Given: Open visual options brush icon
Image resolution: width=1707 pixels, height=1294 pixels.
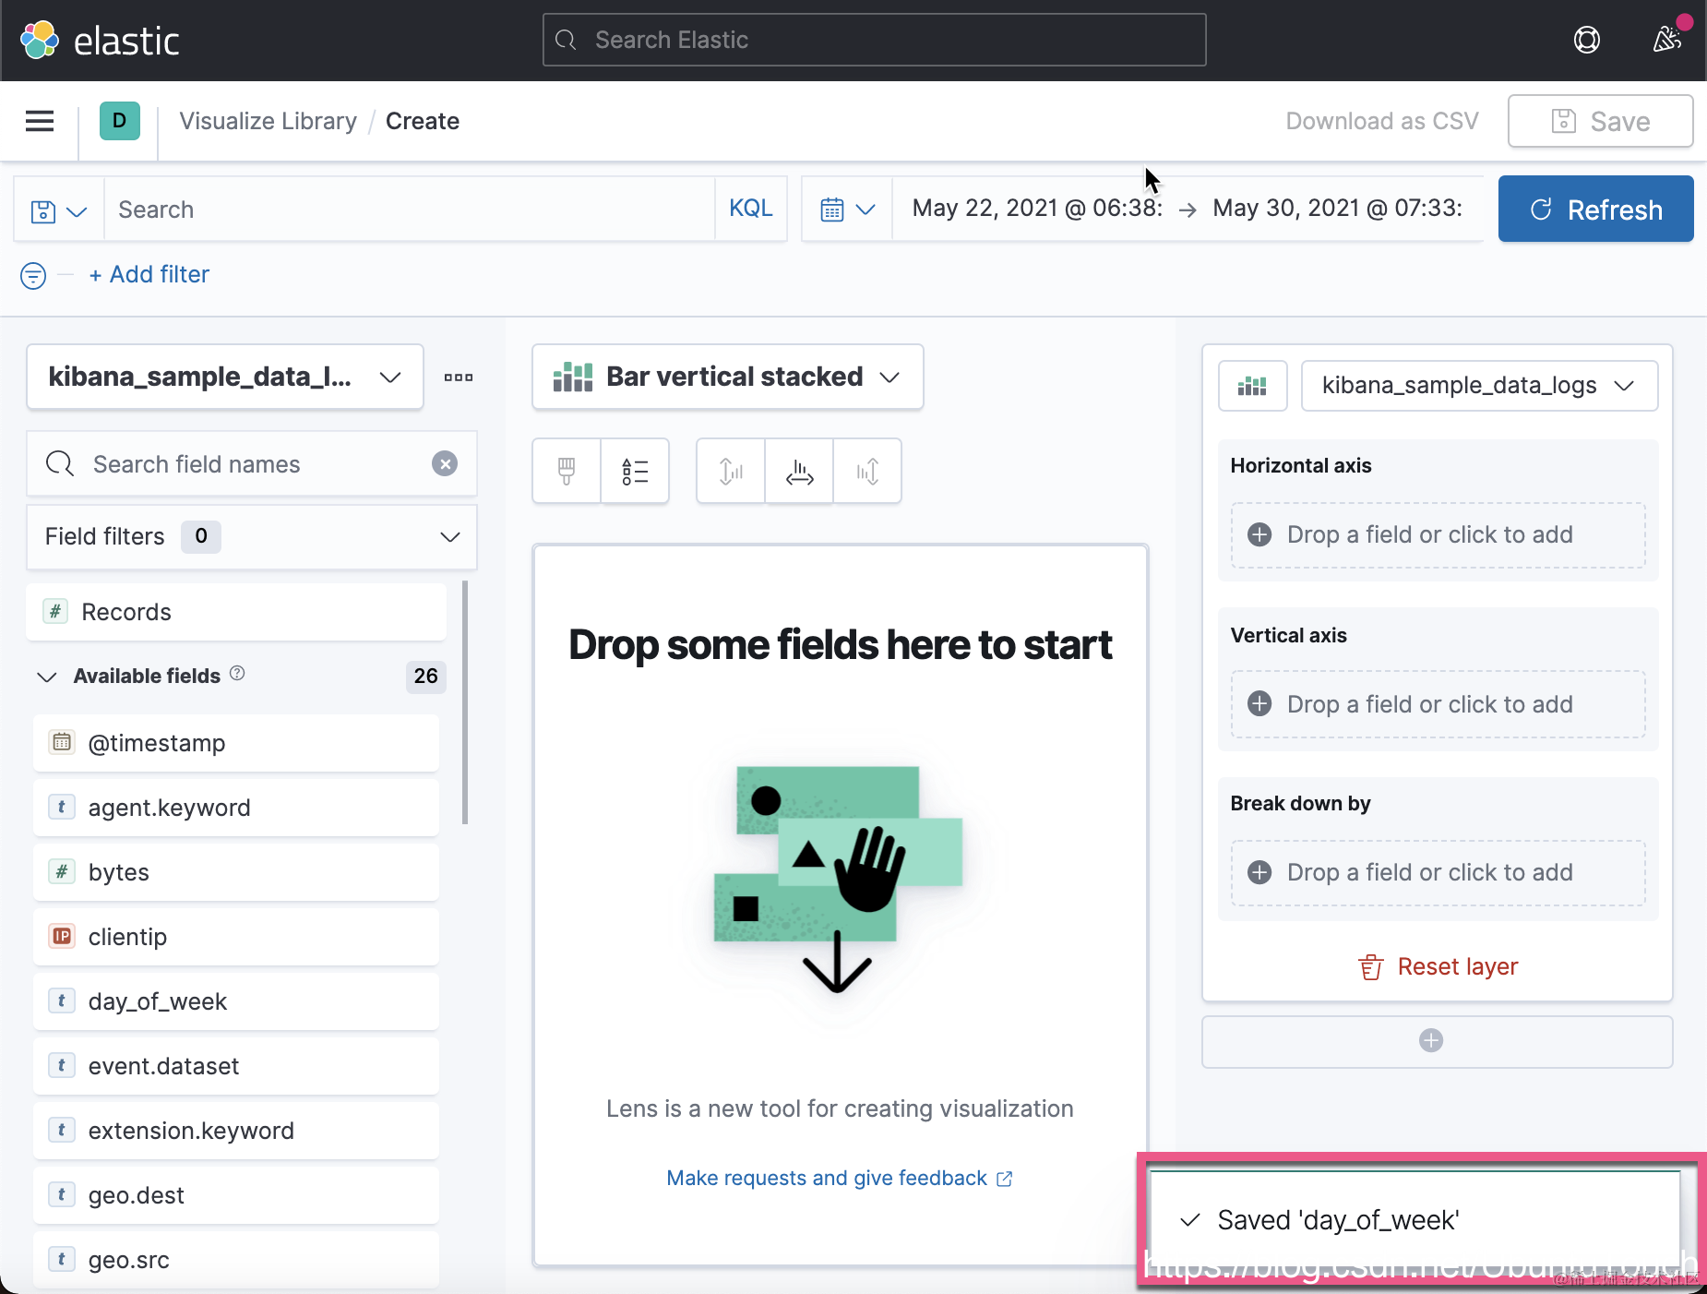Looking at the screenshot, I should (x=567, y=472).
